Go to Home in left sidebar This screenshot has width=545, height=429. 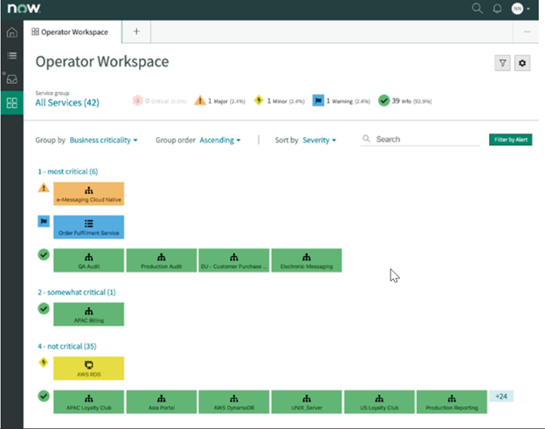(x=12, y=32)
